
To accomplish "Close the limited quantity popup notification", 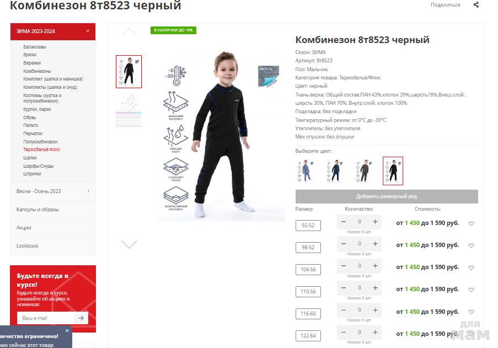I will coord(67,330).
